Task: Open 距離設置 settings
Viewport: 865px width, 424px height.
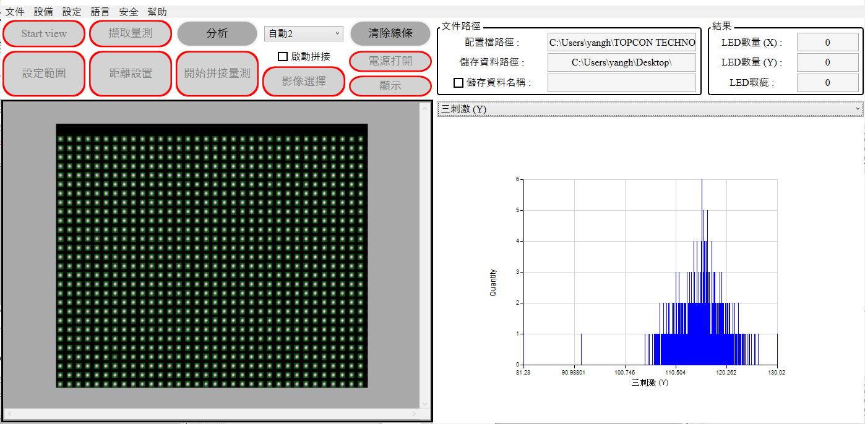Action: (131, 74)
